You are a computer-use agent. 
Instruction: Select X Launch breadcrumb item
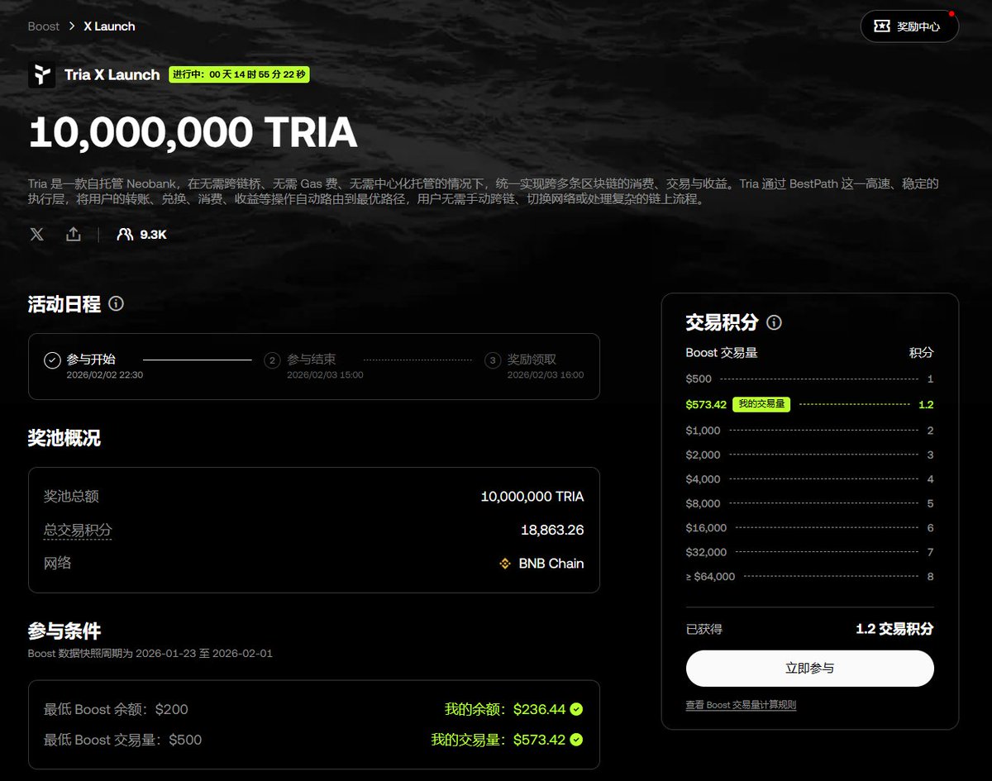point(109,26)
